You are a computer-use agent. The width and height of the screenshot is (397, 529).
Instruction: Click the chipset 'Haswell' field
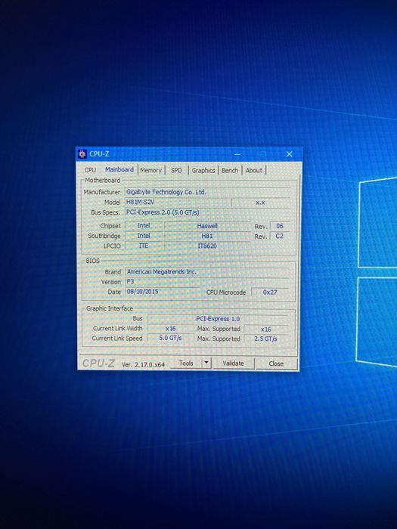(x=207, y=226)
